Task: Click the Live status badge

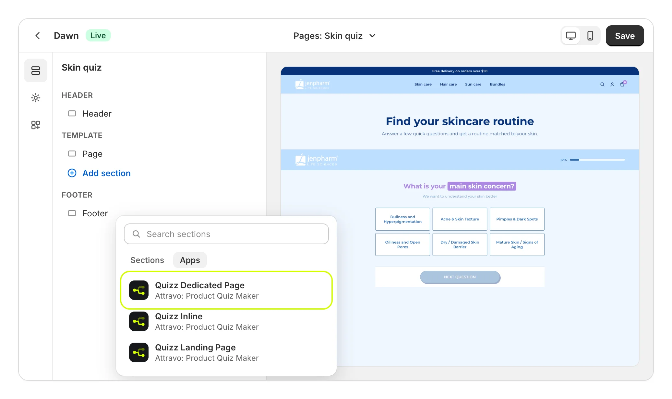Action: pyautogui.click(x=98, y=36)
